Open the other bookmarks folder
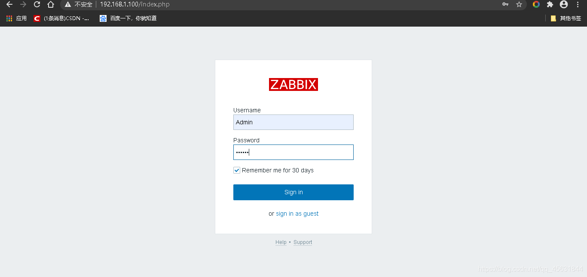The height and width of the screenshot is (277, 587). (x=566, y=18)
